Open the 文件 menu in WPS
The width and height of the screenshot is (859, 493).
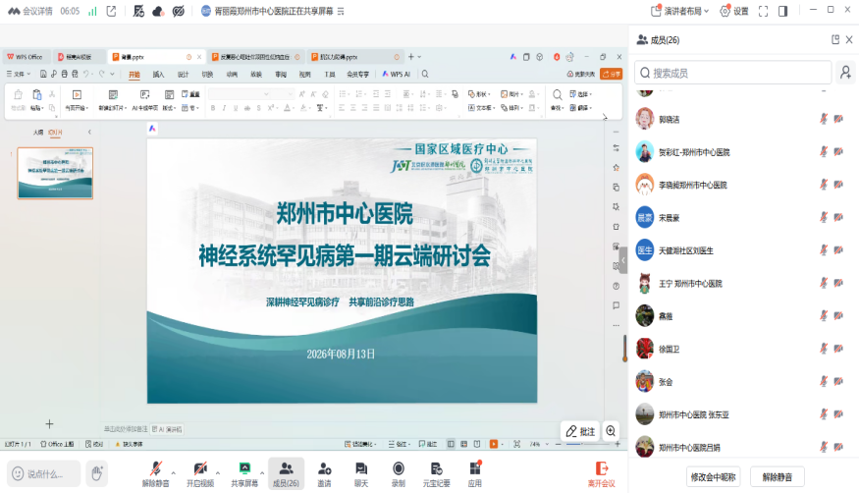click(18, 74)
